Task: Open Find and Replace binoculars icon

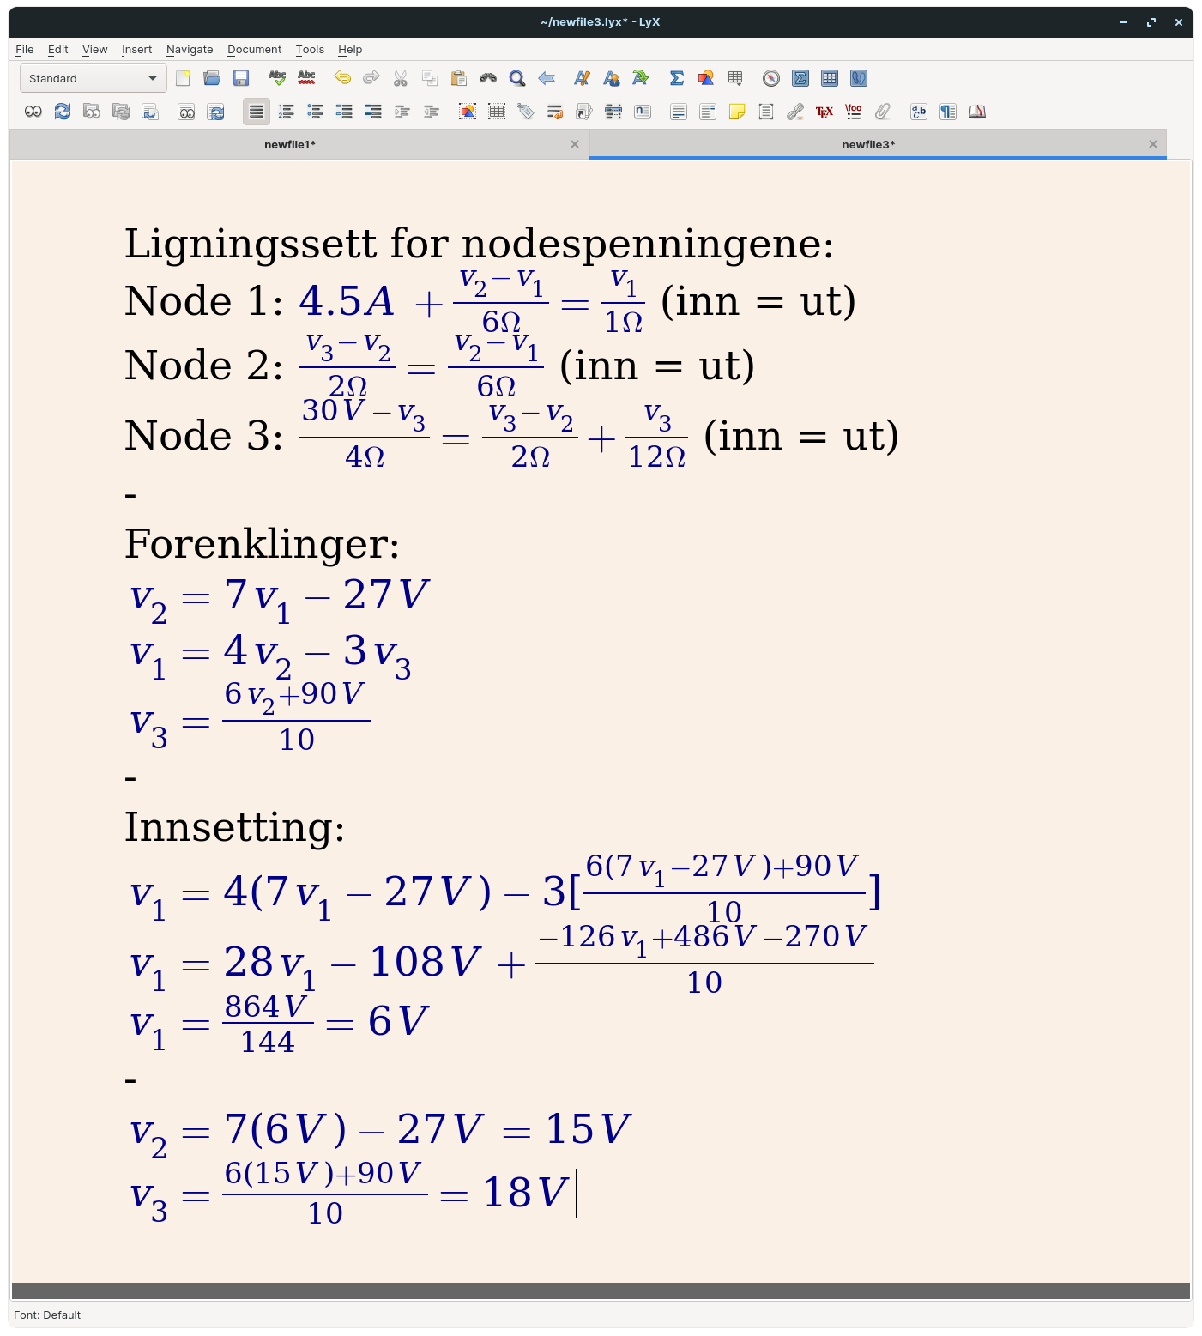Action: tap(488, 78)
